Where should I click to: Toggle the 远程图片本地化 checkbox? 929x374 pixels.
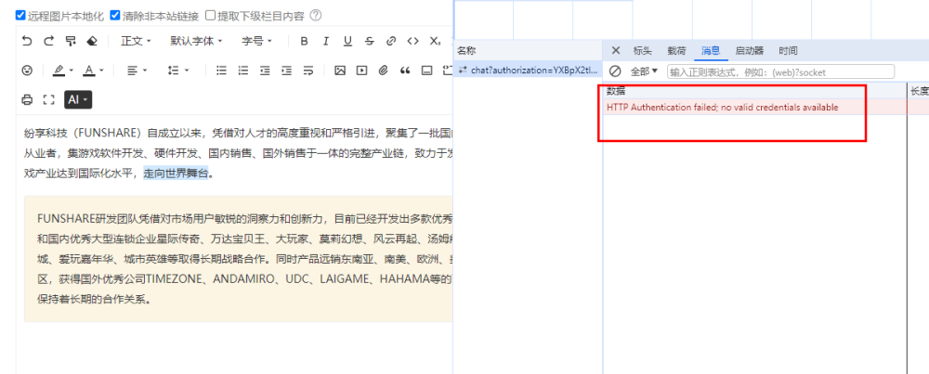[20, 16]
